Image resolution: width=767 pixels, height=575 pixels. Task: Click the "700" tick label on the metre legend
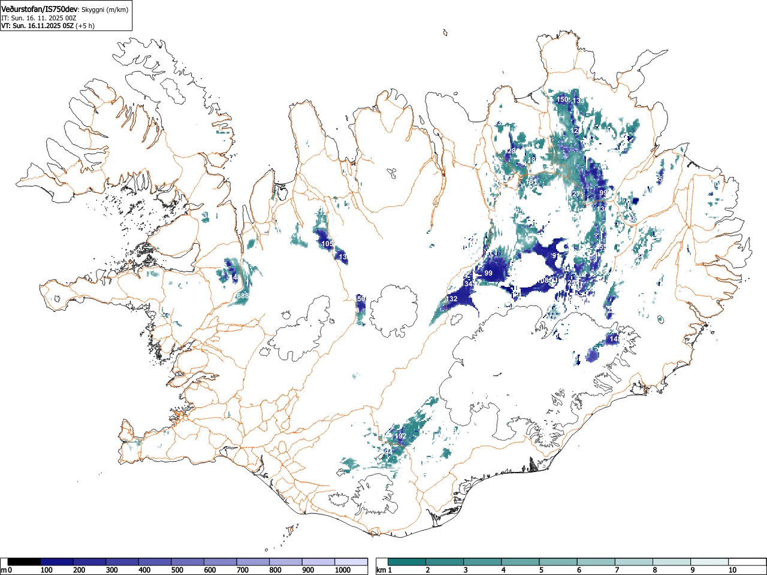pos(242,570)
